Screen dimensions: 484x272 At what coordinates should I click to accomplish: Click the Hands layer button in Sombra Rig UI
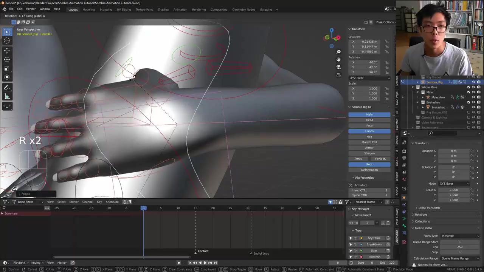click(369, 131)
